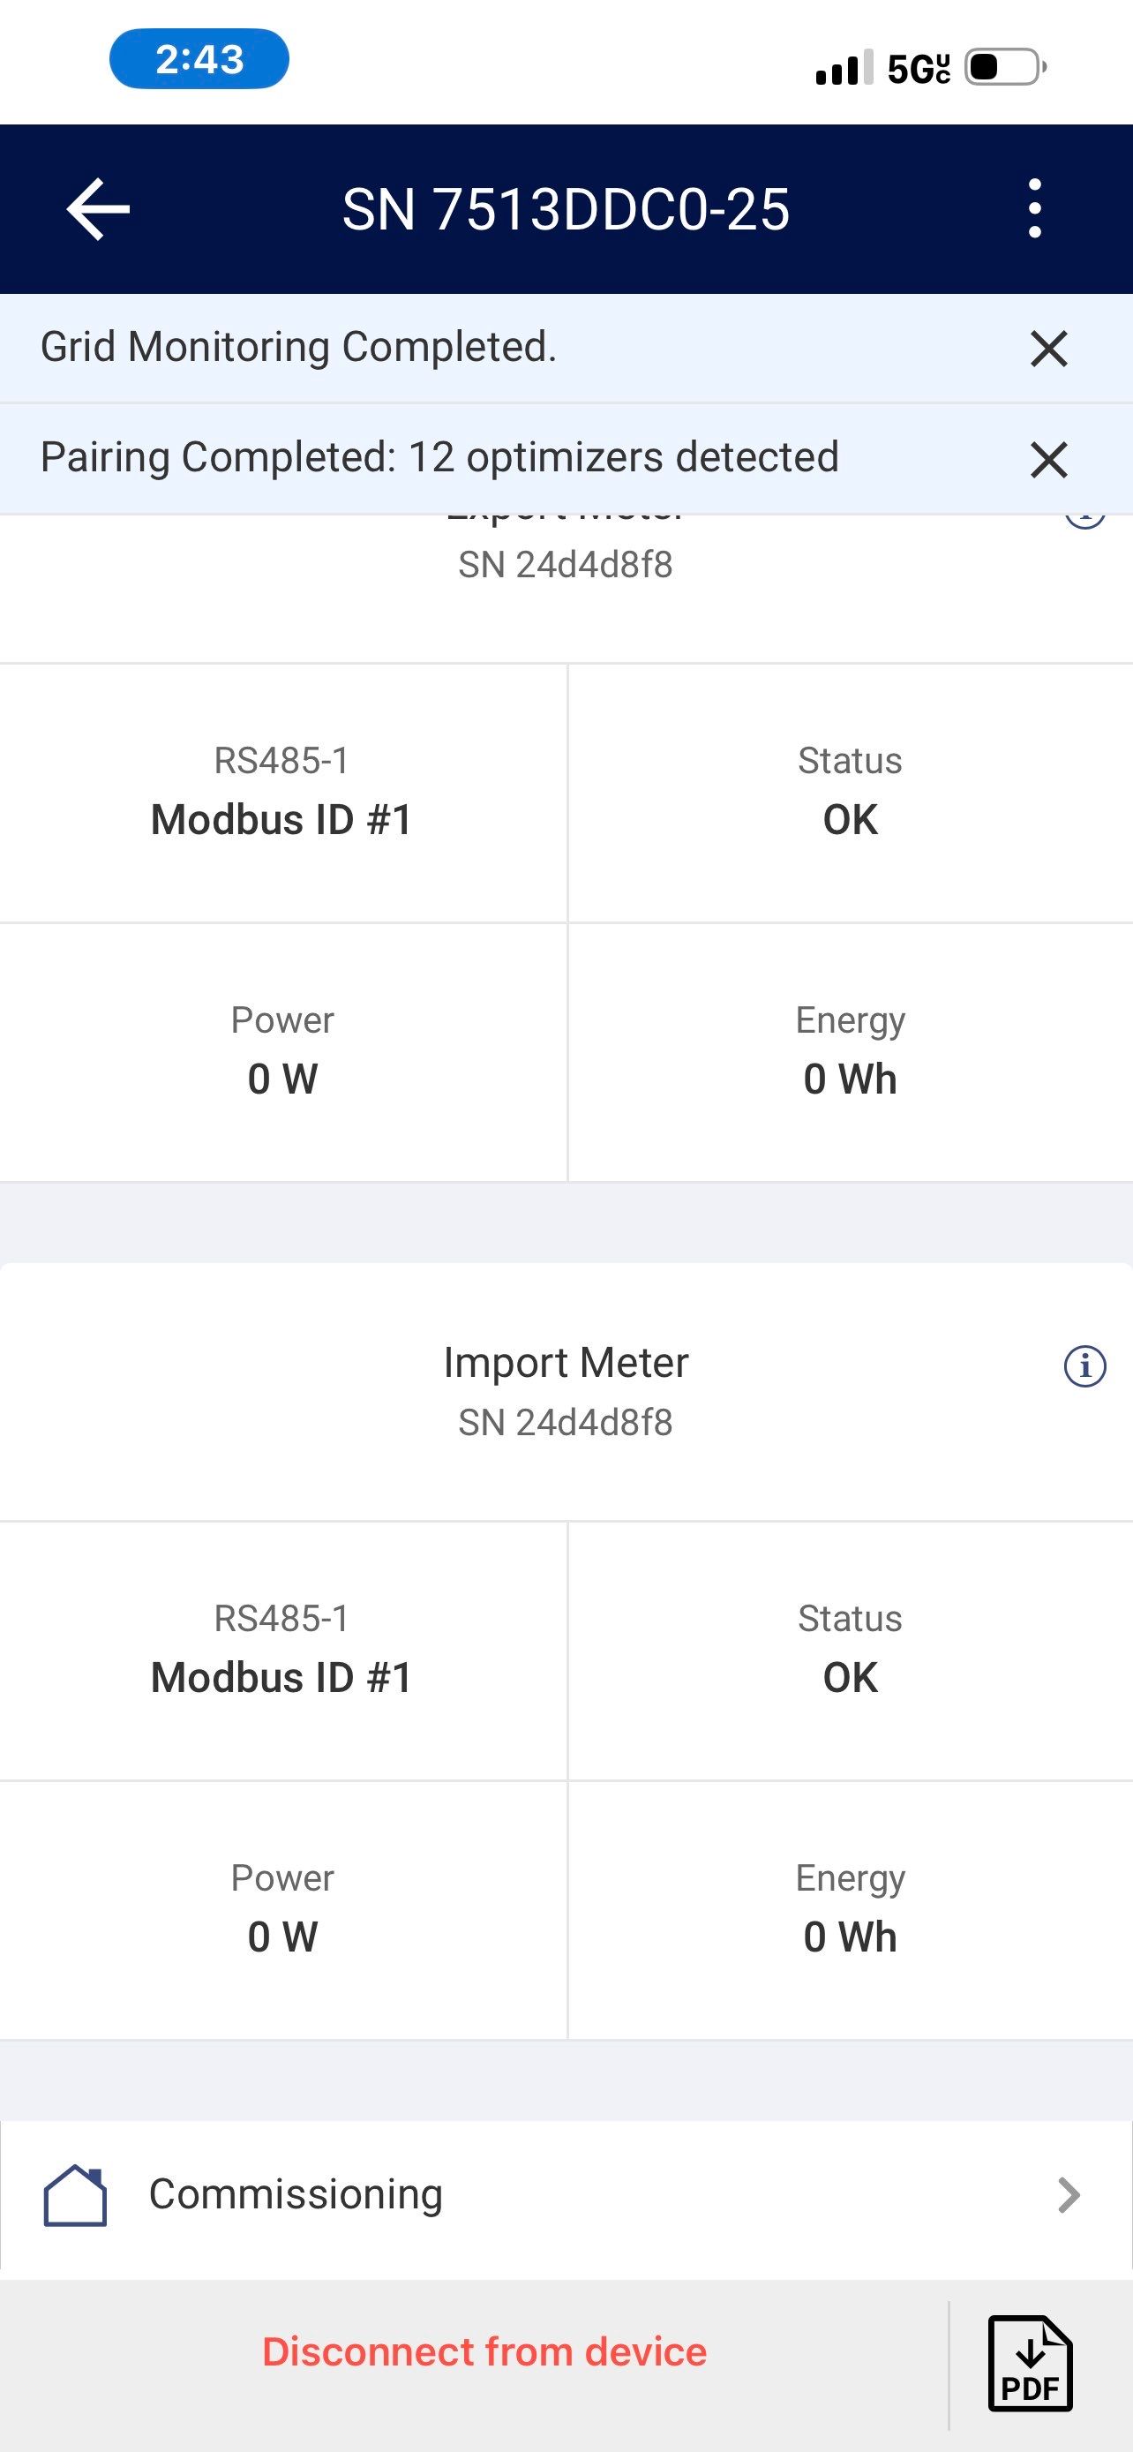The width and height of the screenshot is (1133, 2452).
Task: Open the three-dot overflow menu
Action: [x=1035, y=208]
